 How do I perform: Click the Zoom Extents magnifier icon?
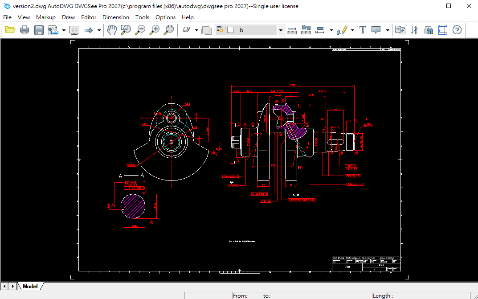tap(169, 30)
